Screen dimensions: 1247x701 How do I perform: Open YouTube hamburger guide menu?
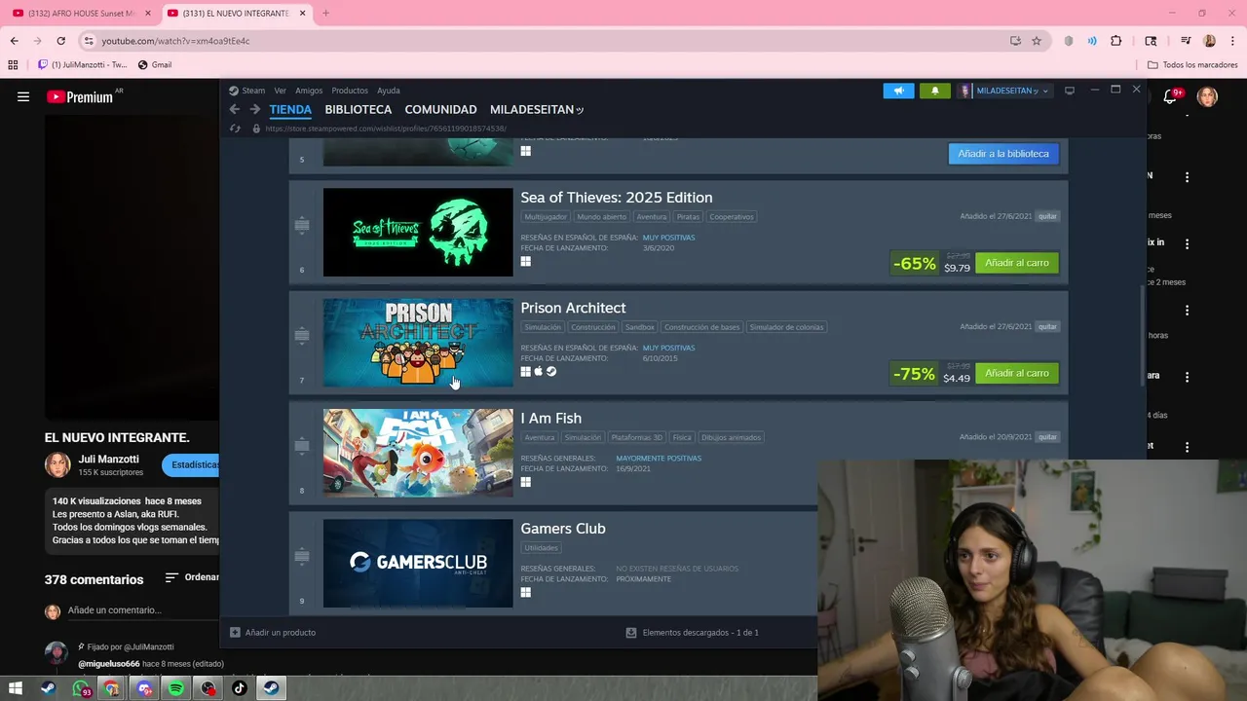[23, 96]
